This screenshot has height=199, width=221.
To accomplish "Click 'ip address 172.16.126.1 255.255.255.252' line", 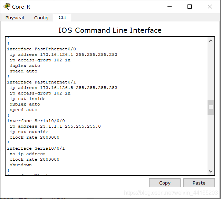I will coord(64,54).
